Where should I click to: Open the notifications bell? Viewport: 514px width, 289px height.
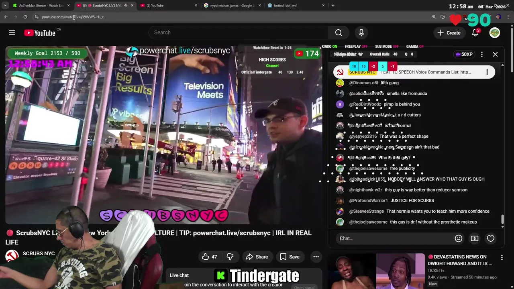point(475,33)
